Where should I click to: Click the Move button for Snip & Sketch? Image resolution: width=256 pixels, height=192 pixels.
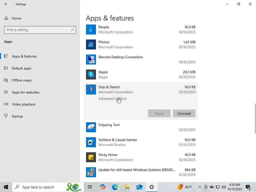click(x=159, y=113)
